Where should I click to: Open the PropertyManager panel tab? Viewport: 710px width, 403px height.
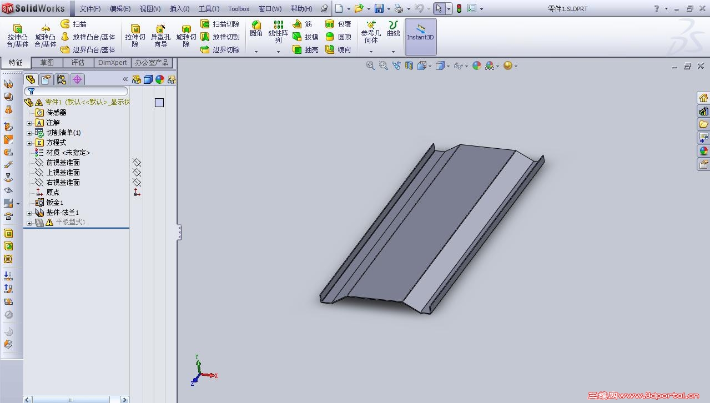click(46, 79)
